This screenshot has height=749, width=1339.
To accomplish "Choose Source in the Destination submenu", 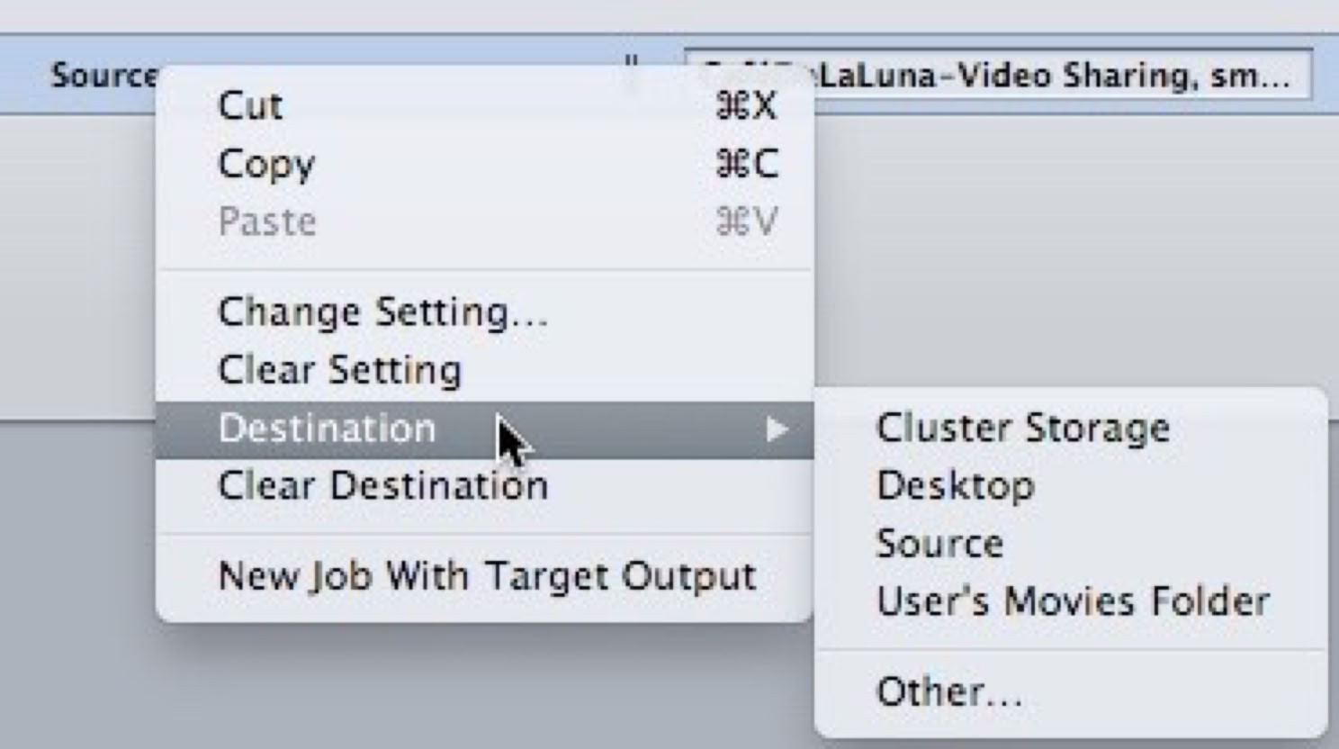I will click(939, 544).
